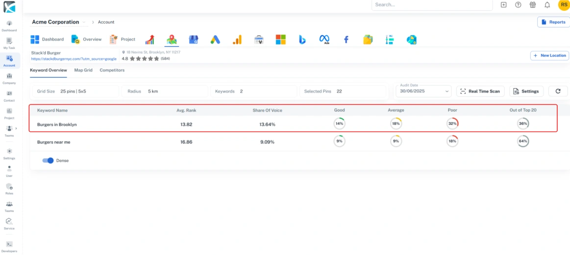This screenshot has width=570, height=255.
Task: Open the Google Analytics bar icon
Action: tap(237, 40)
